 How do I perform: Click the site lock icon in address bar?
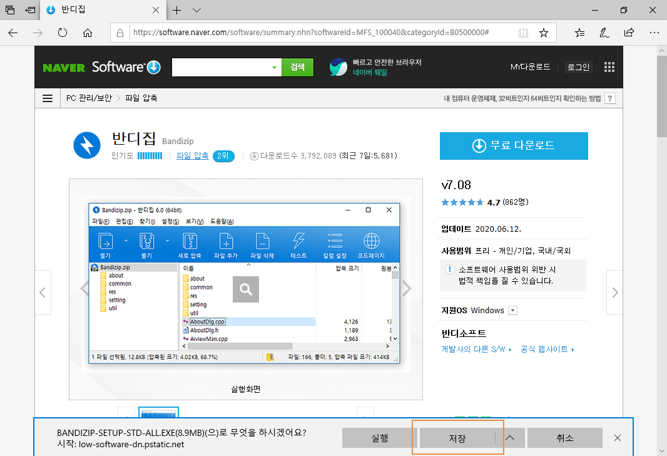pos(120,33)
